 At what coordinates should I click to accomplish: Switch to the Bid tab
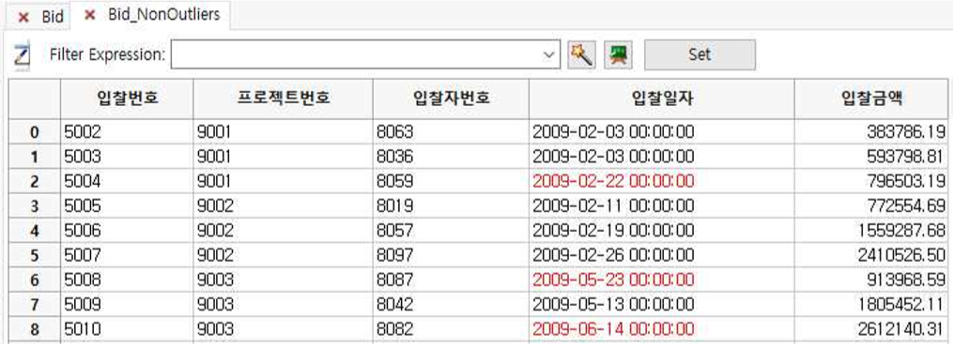coord(53,17)
